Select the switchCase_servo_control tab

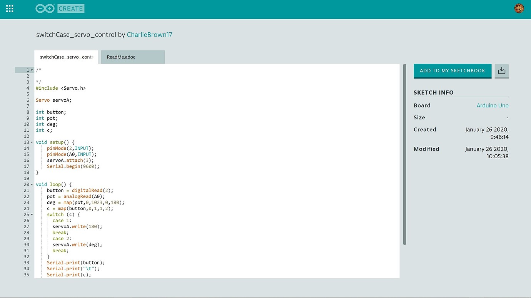tap(65, 57)
